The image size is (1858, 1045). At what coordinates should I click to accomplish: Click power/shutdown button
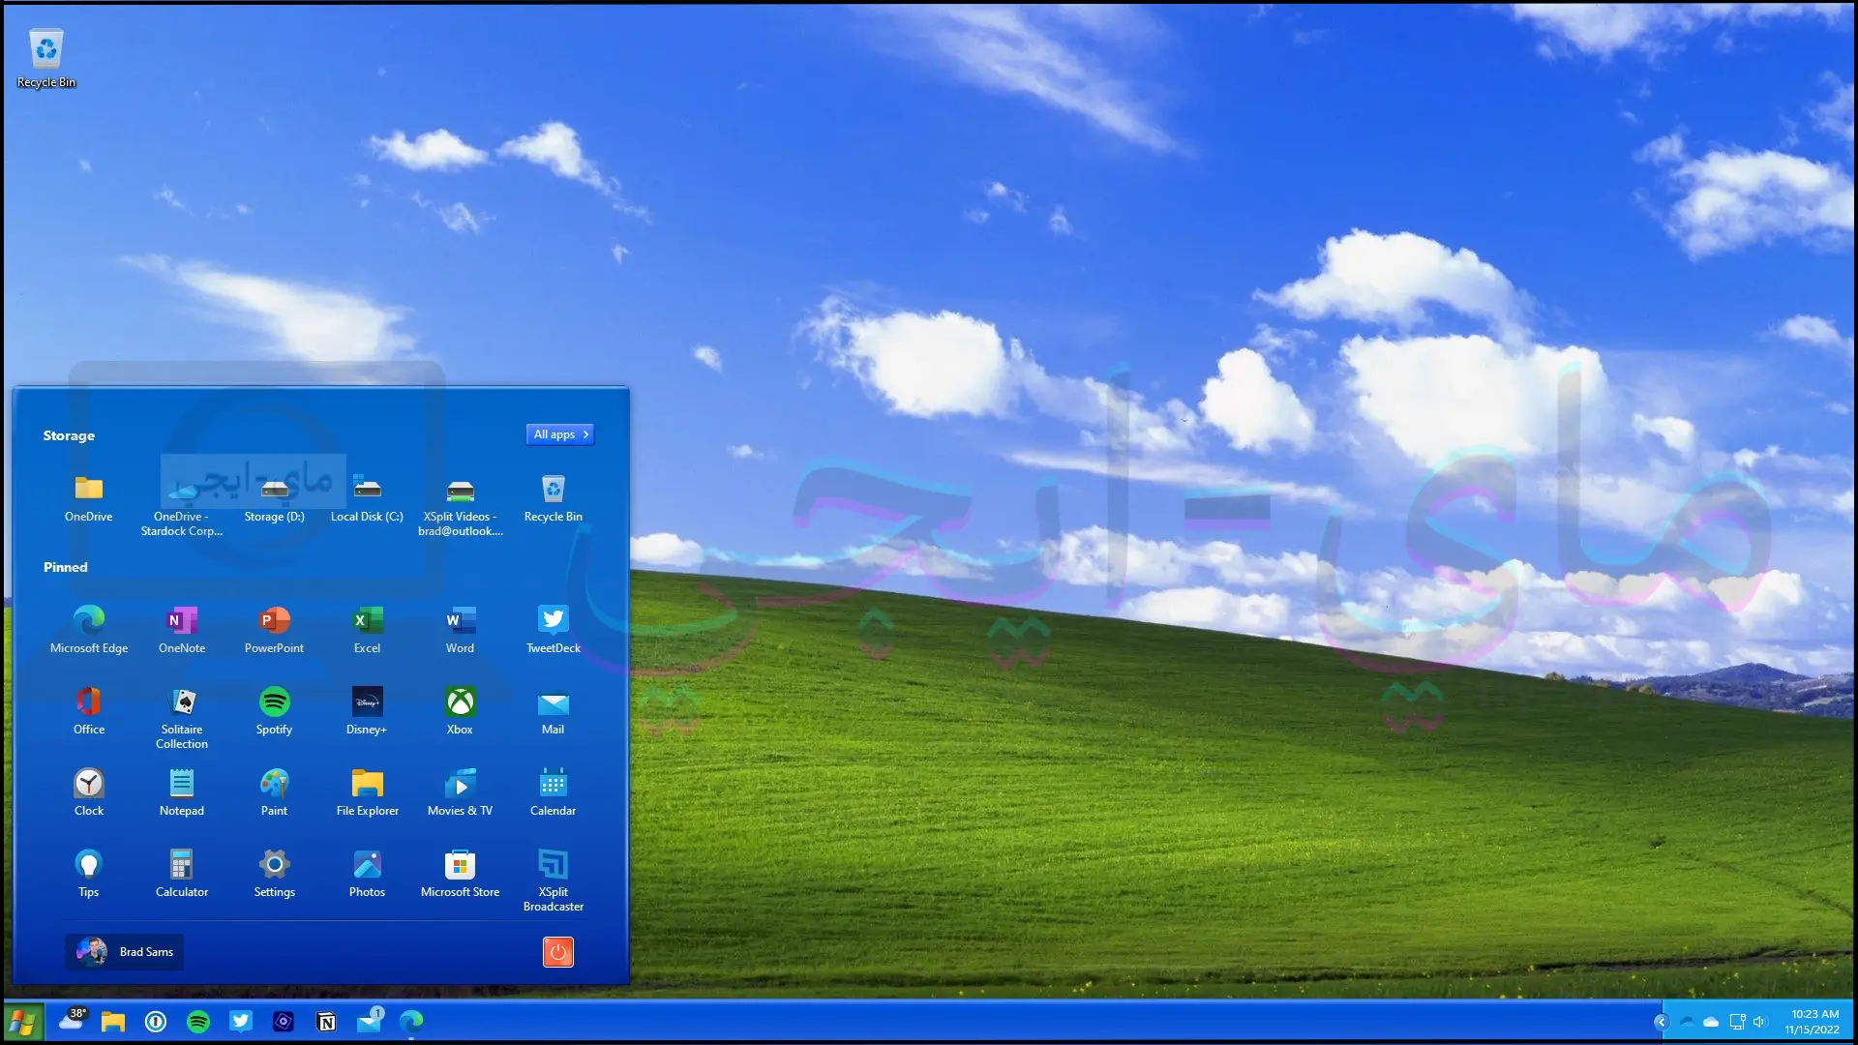pyautogui.click(x=557, y=952)
